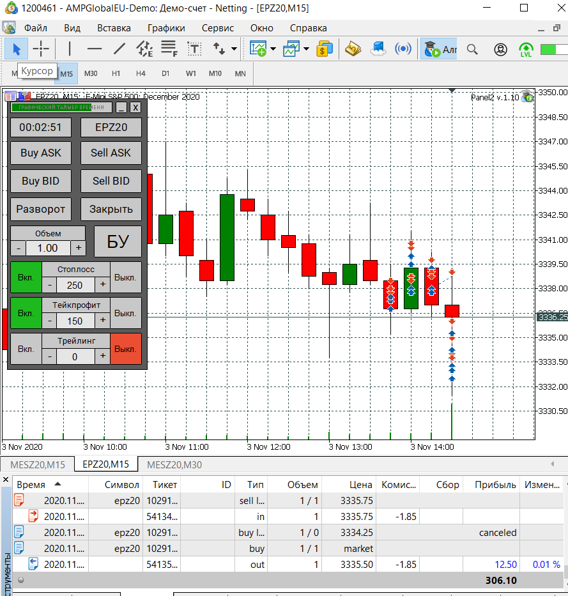Increase Объем with plus button
Screen dimensions: 568x596
coord(79,248)
